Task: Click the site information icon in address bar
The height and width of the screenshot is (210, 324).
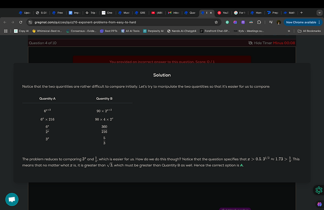Action: (x=30, y=22)
